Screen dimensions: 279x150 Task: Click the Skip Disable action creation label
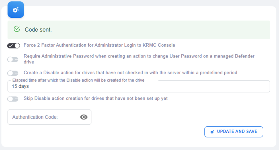[x=95, y=98]
